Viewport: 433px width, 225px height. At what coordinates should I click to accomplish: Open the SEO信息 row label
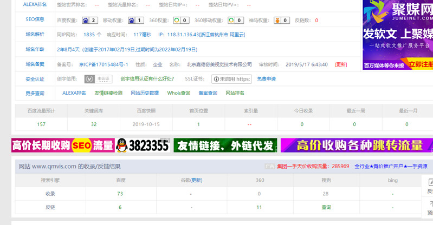tap(35, 19)
